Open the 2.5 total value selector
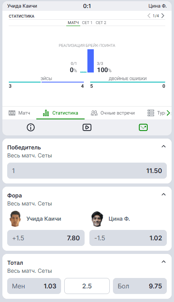The height and width of the screenshot is (302, 174). 87,286
